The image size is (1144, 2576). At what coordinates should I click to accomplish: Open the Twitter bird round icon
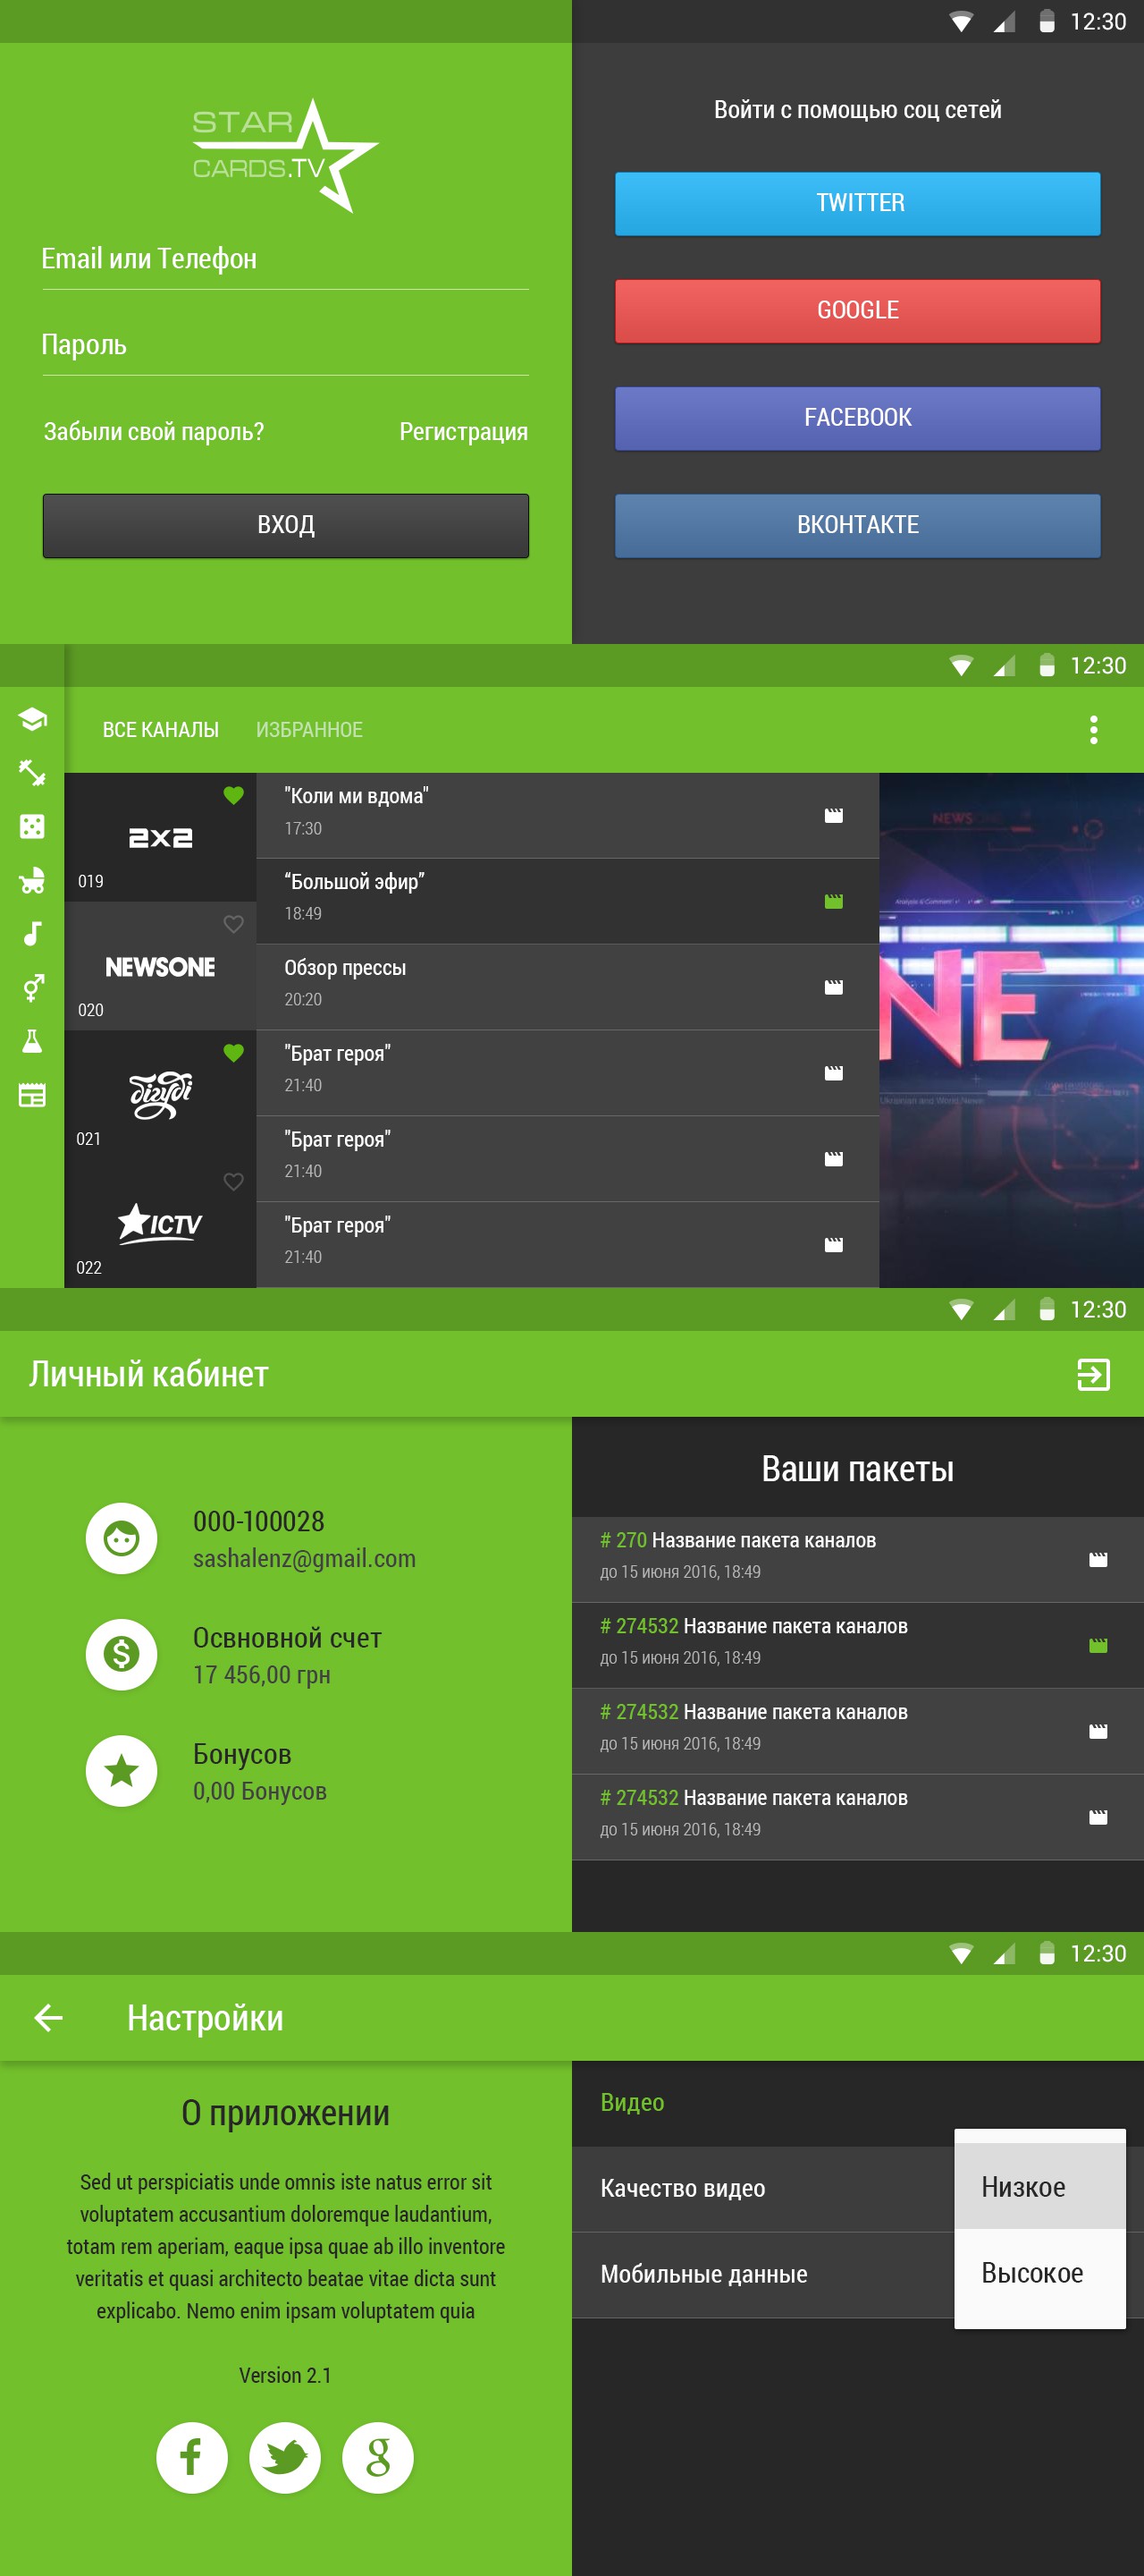pos(285,2457)
